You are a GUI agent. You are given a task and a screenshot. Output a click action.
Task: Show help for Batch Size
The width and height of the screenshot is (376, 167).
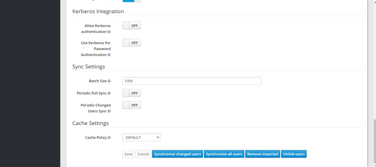109,81
